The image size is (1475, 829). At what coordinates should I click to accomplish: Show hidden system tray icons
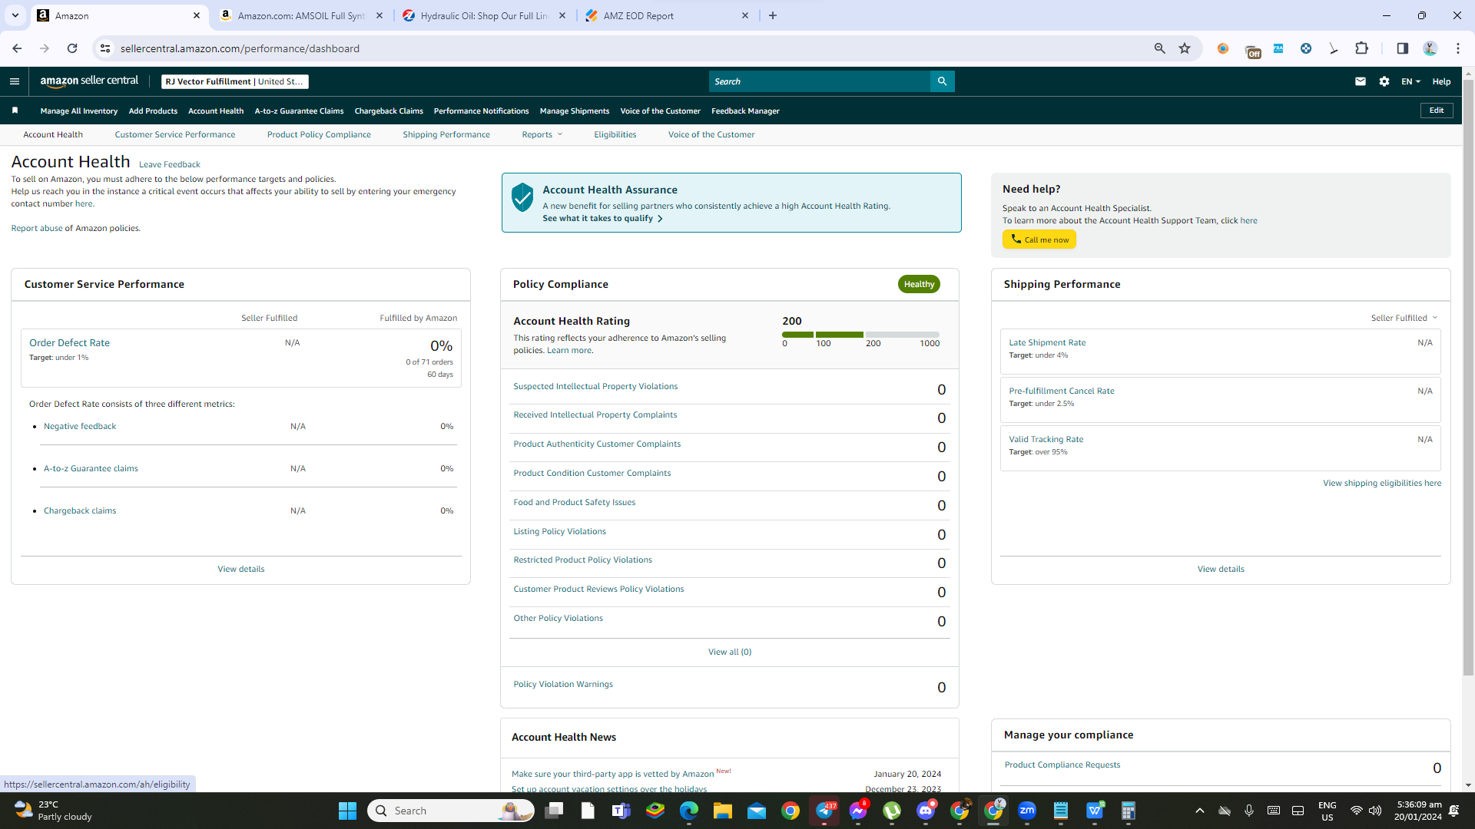1199,811
